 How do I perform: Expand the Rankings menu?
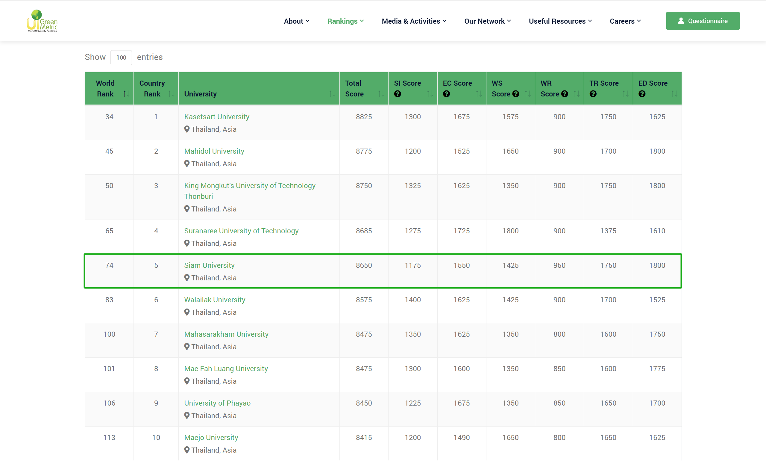pos(345,21)
